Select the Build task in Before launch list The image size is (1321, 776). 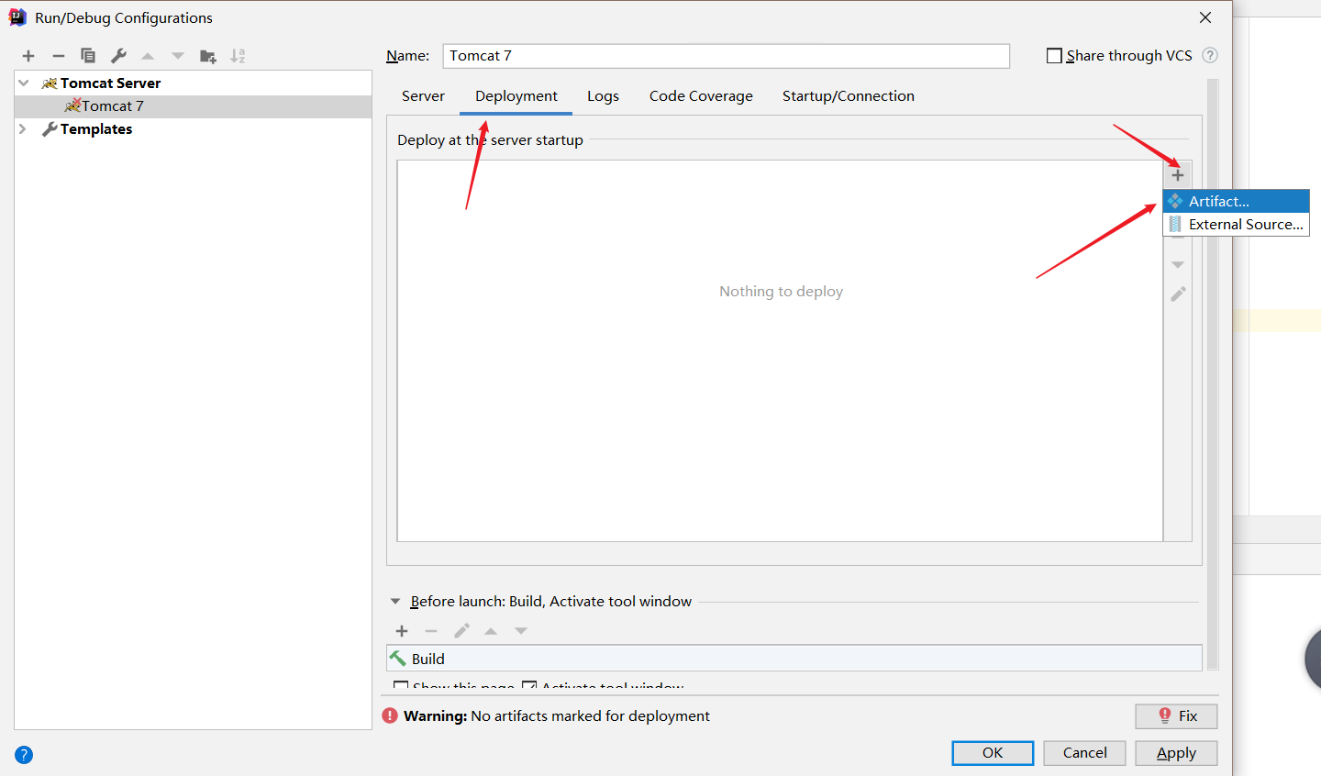(x=794, y=659)
